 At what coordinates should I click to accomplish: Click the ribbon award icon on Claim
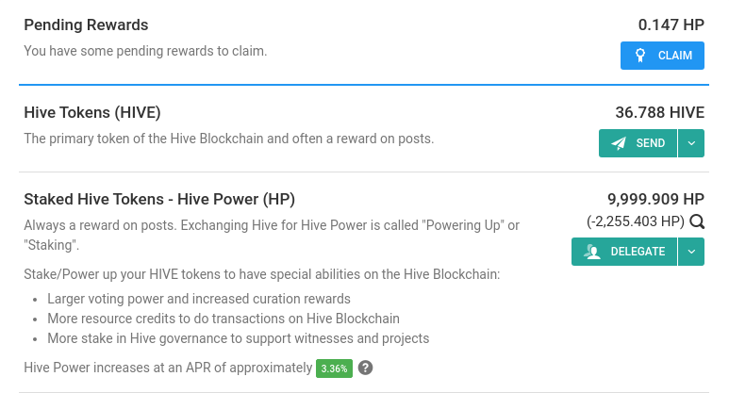(640, 56)
